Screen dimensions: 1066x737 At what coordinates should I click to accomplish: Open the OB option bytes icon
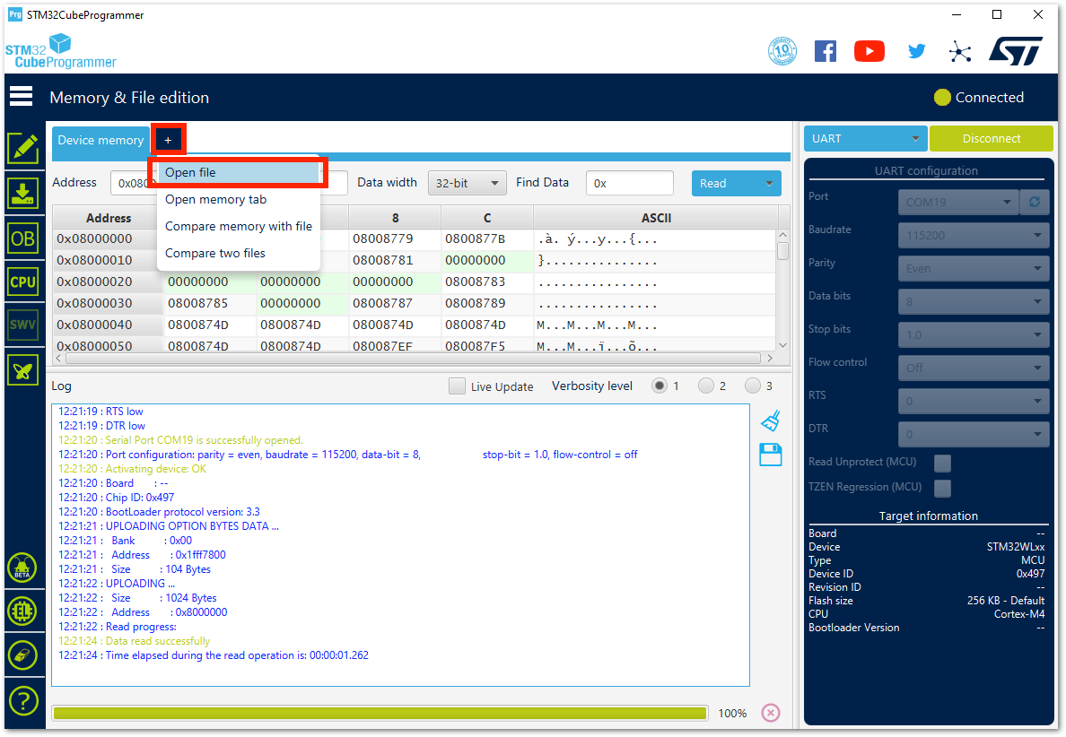[x=23, y=238]
